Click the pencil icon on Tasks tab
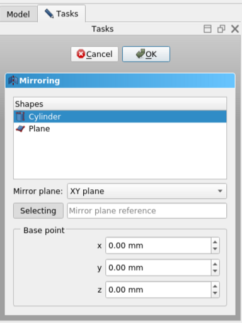Viewport: 242px width, 323px height. click(49, 14)
